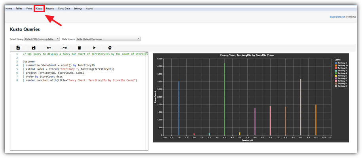Switch to the Views menu
This screenshot has width=362, height=158.
[x=29, y=9]
